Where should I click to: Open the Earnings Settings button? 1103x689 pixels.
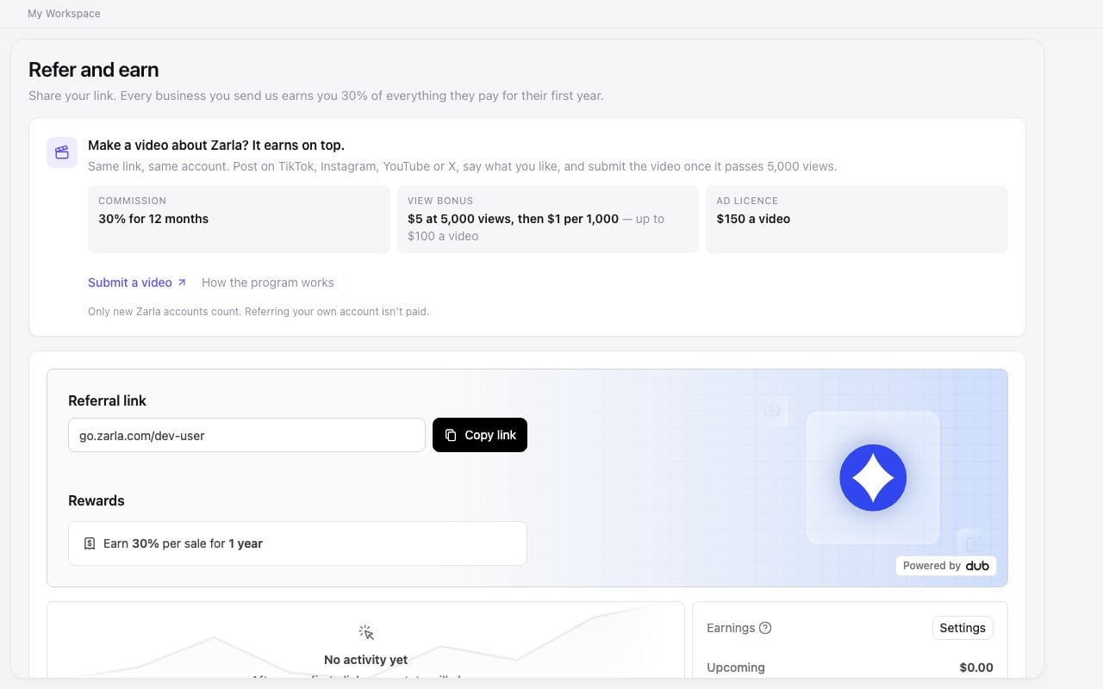click(x=963, y=628)
